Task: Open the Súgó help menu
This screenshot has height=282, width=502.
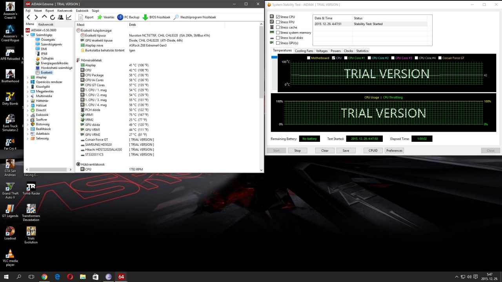Action: point(95,11)
